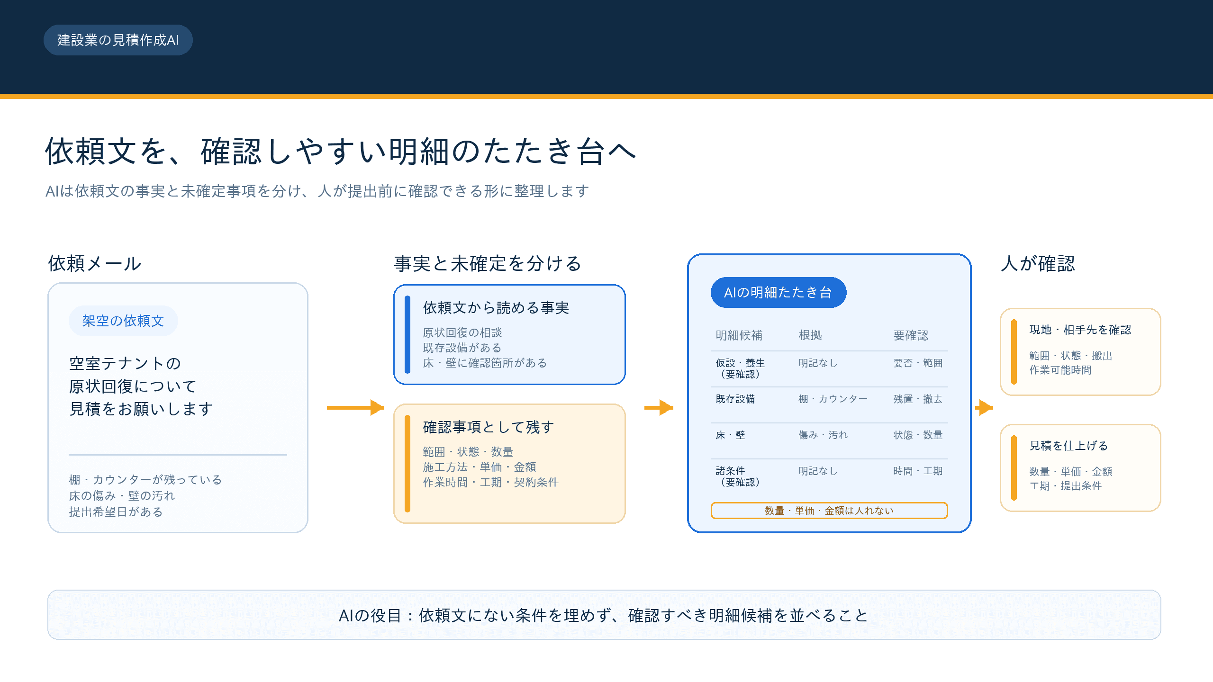Click the line 範囲・状態・数量
1213x682 pixels.
tap(468, 452)
